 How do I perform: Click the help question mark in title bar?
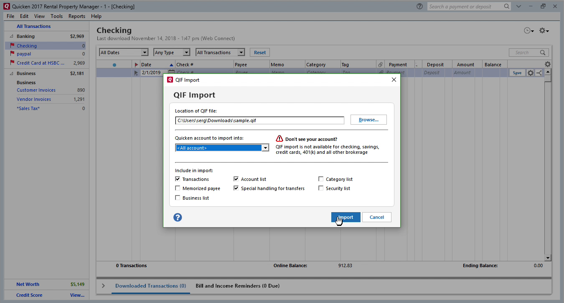tap(419, 6)
